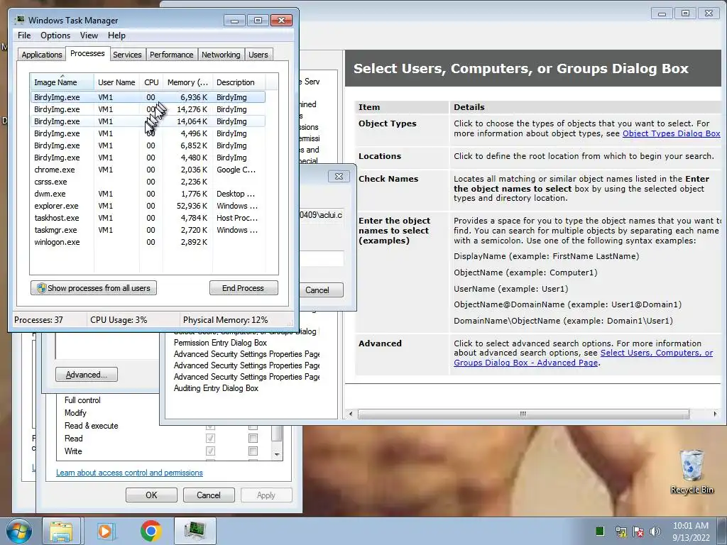Select Read & execute in the permissions list
Viewport: 727px width, 545px height.
point(92,426)
